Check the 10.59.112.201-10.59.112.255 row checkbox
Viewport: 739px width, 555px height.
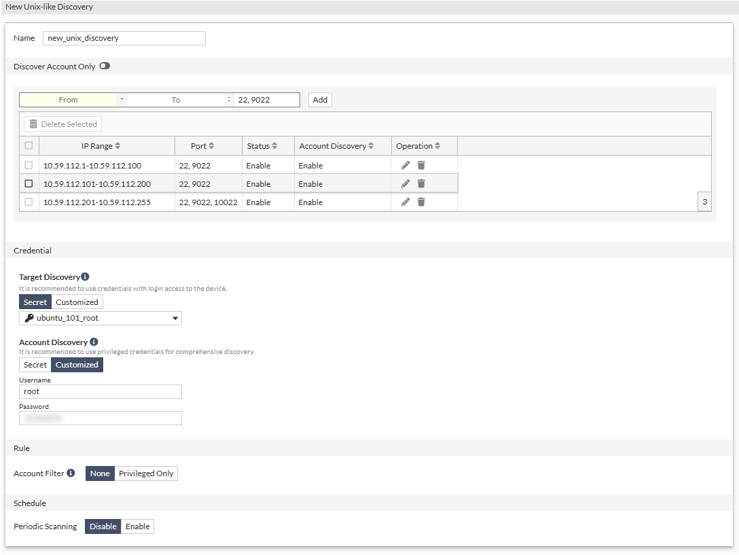(x=29, y=202)
